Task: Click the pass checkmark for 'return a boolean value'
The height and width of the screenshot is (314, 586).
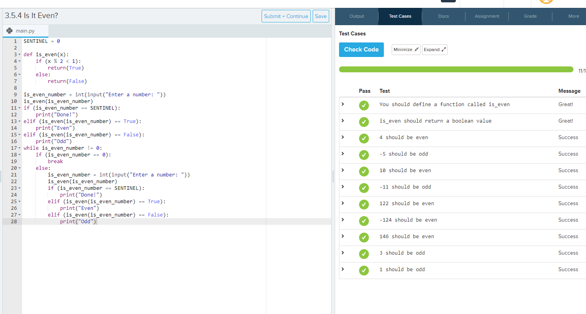Action: point(364,122)
